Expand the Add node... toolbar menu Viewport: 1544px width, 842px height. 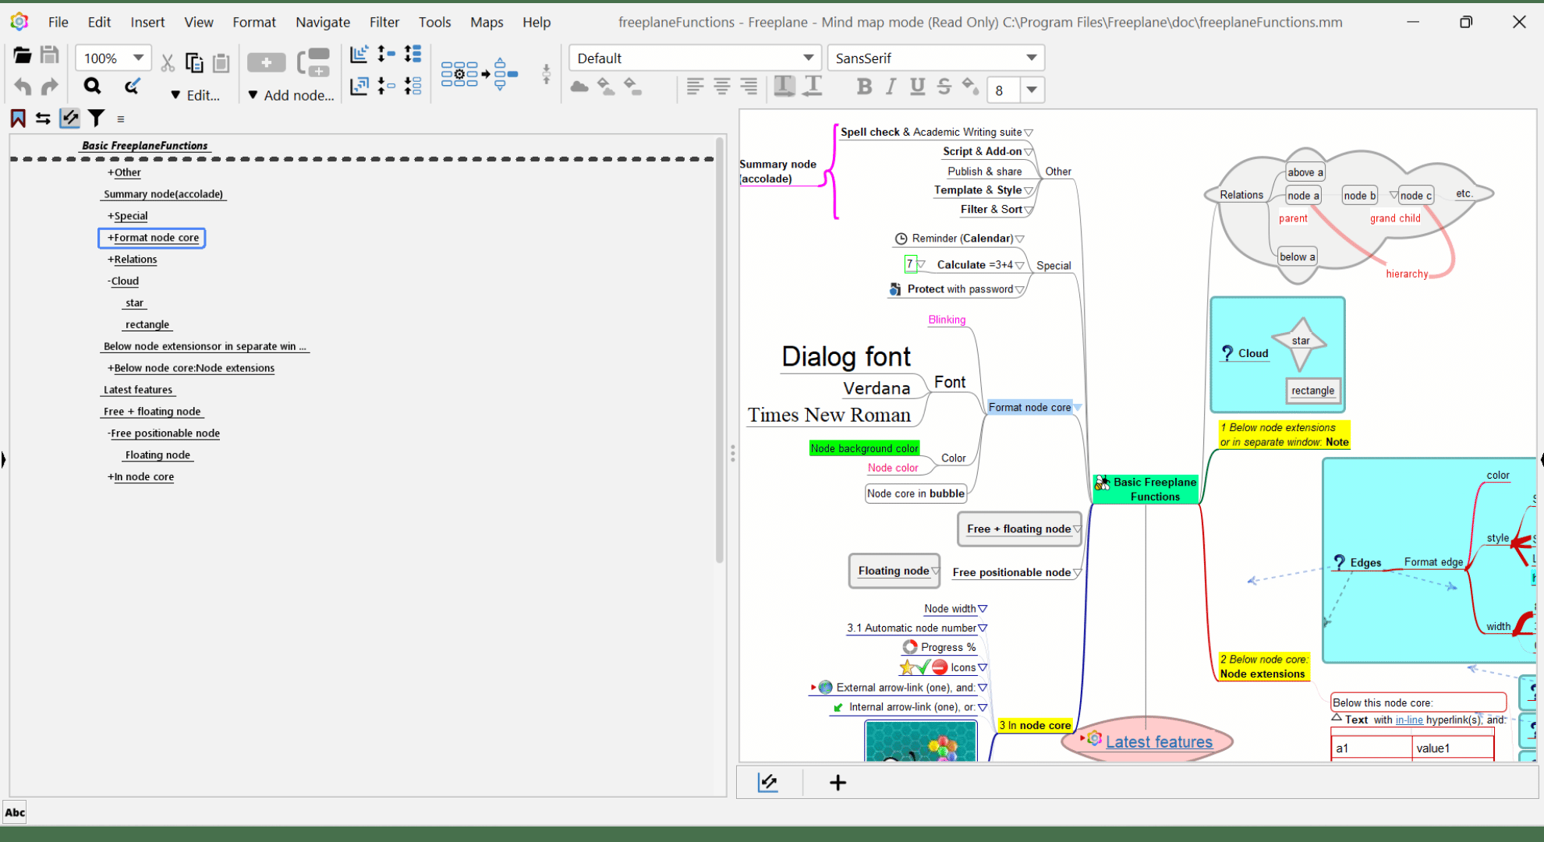pyautogui.click(x=291, y=95)
